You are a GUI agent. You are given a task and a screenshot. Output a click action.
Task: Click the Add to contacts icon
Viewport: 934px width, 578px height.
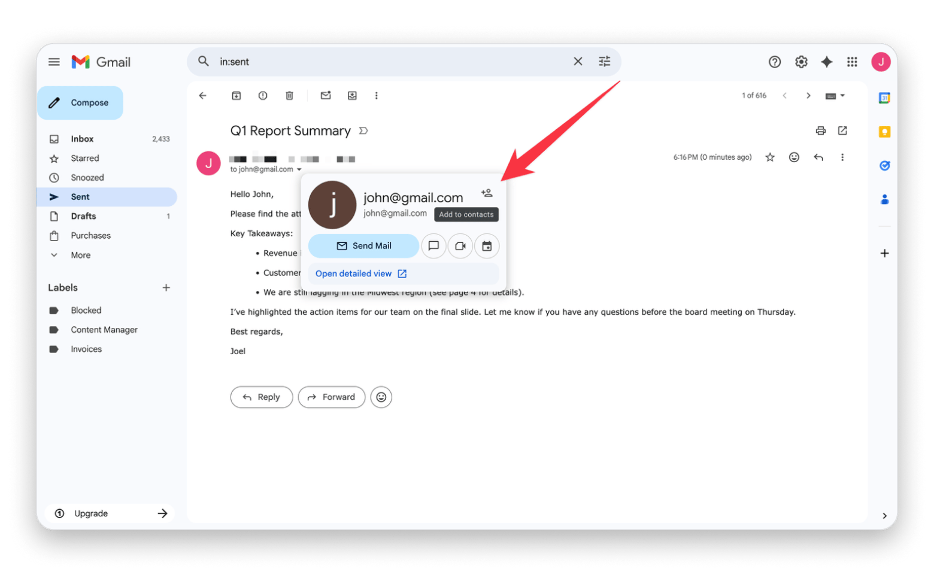click(487, 193)
